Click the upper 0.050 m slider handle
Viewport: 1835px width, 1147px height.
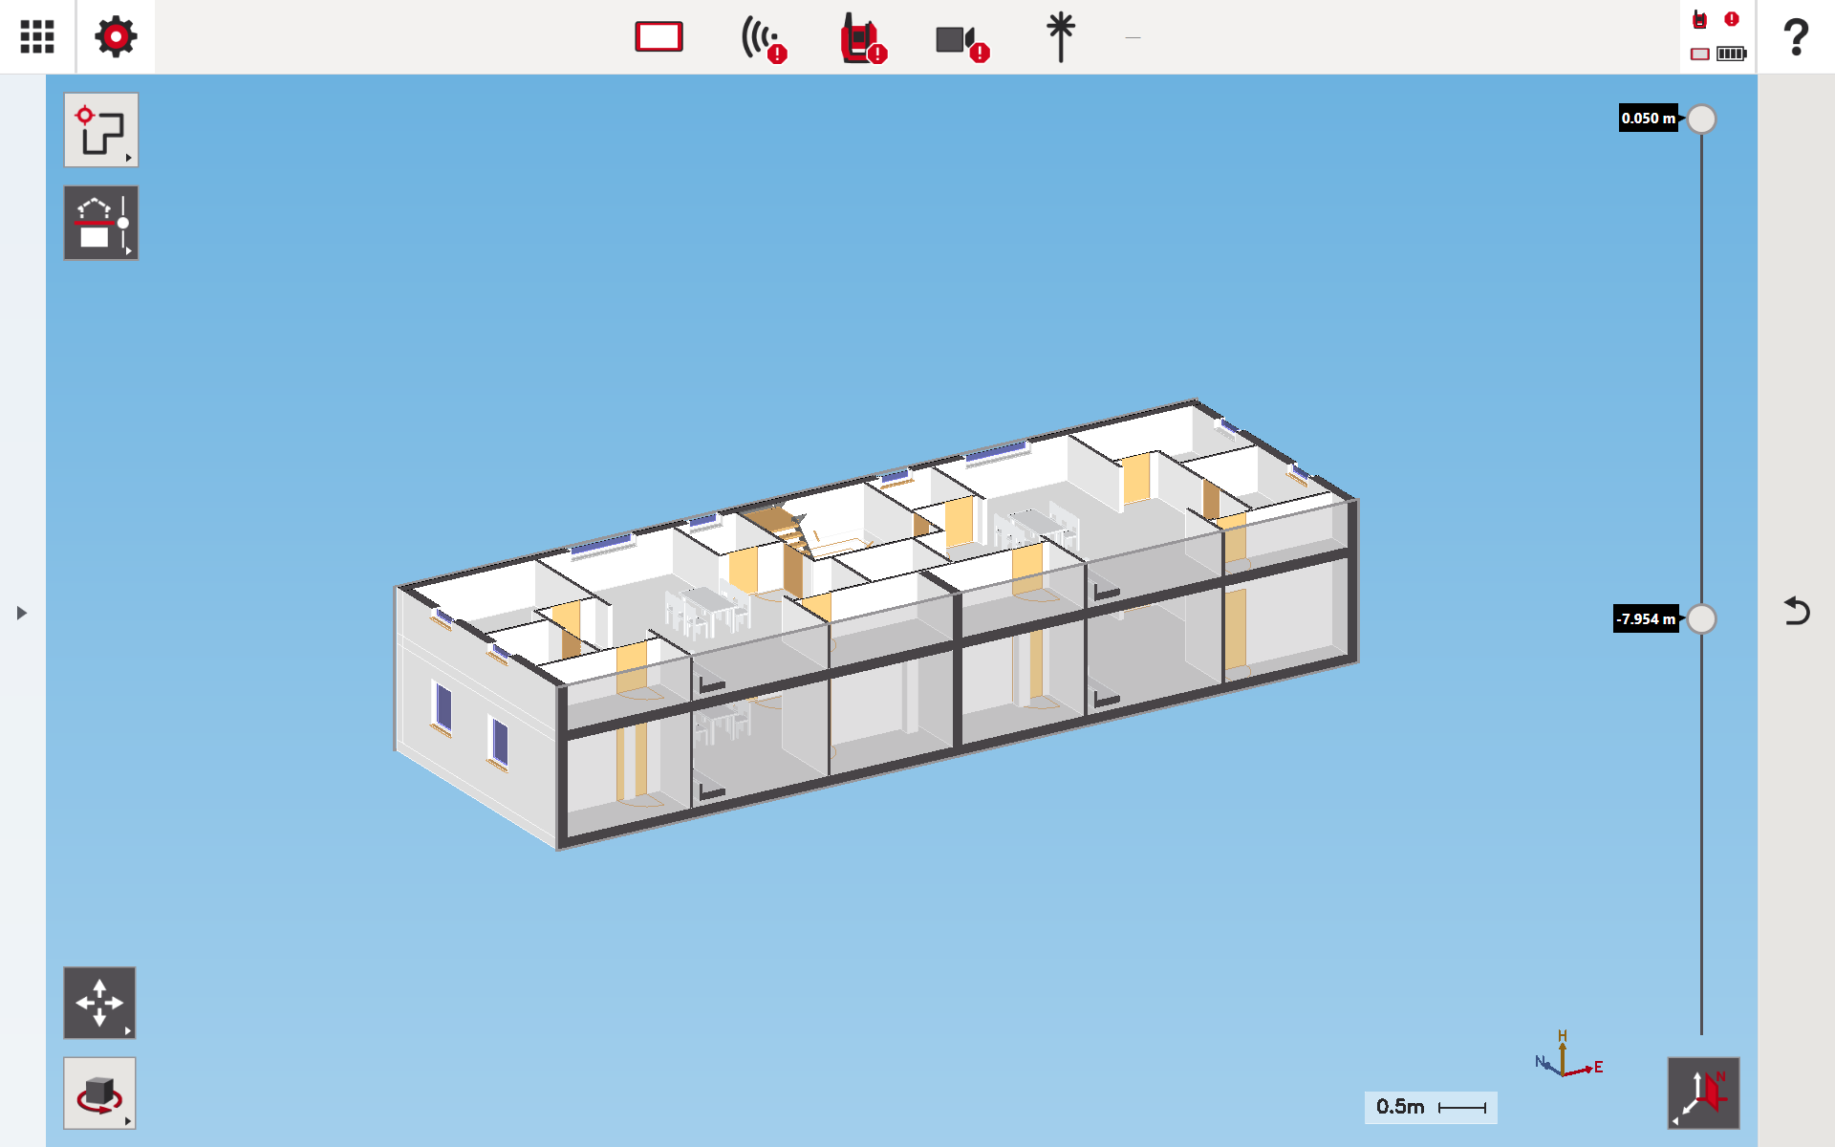(1701, 119)
